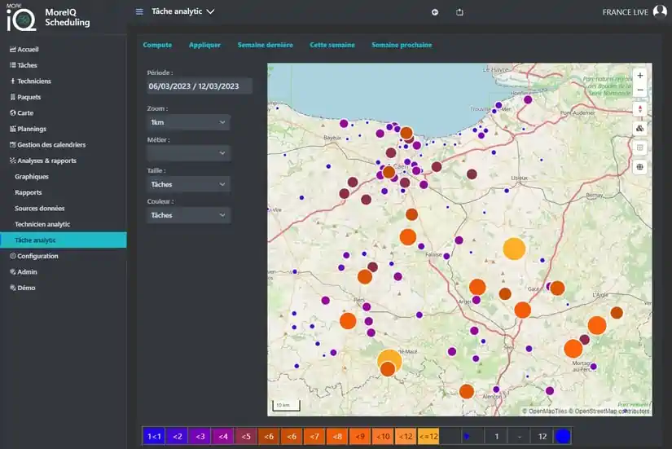Screen dimensions: 672x449
Task: Click the map grid view icon
Action: pos(640,147)
